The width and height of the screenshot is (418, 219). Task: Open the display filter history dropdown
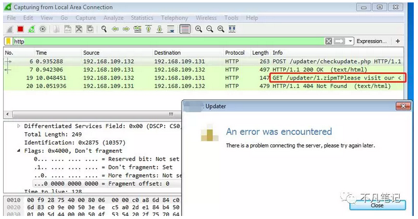coord(350,41)
